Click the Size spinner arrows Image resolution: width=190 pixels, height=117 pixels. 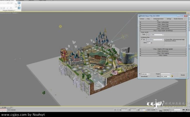point(151,43)
